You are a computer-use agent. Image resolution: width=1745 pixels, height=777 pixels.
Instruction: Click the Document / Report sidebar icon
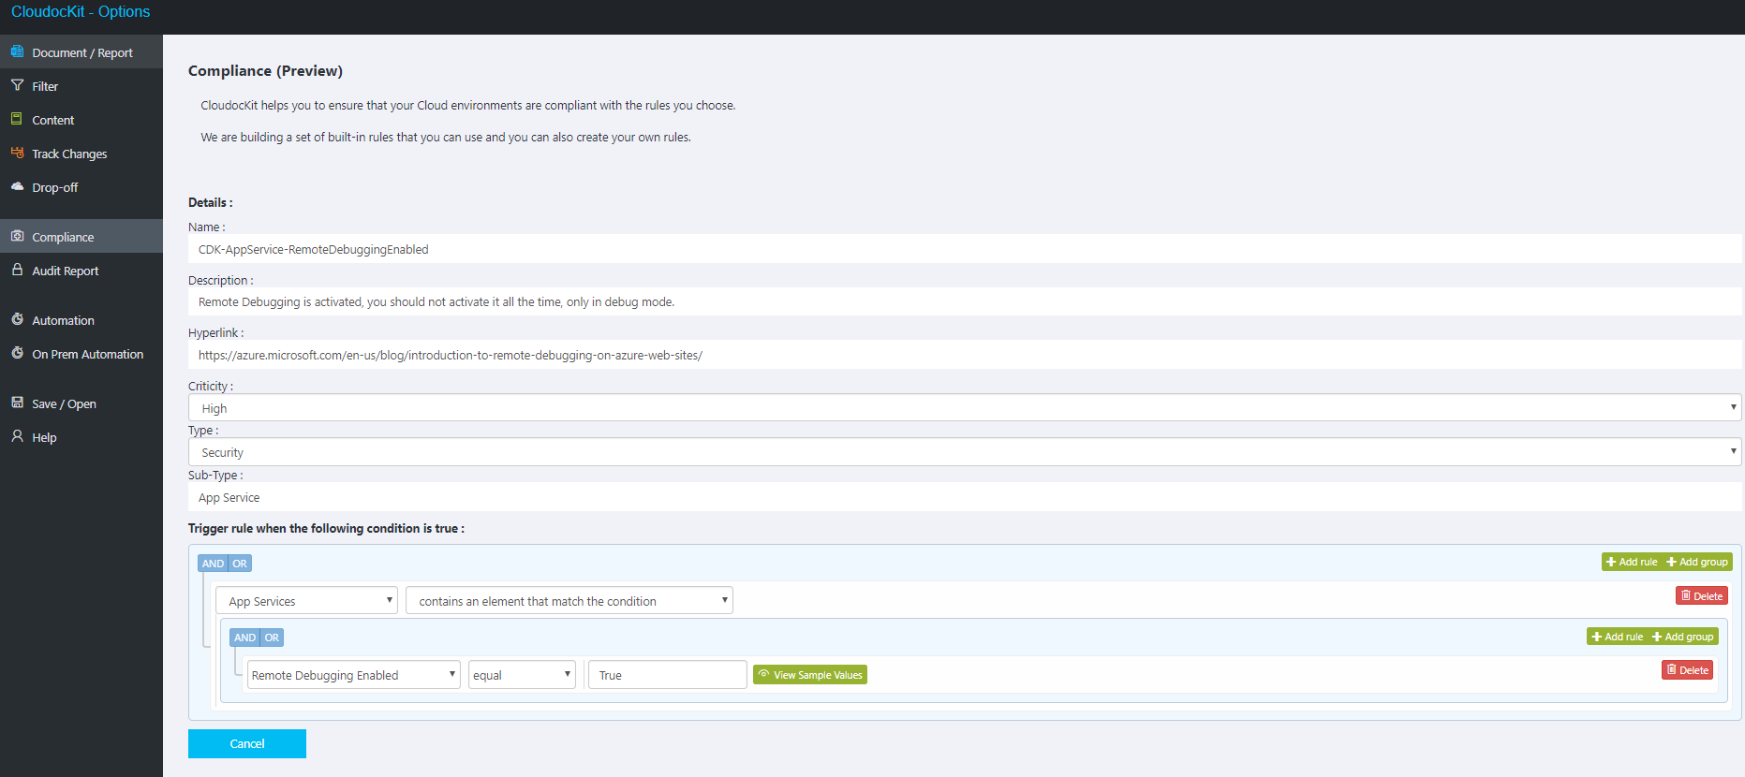point(17,51)
